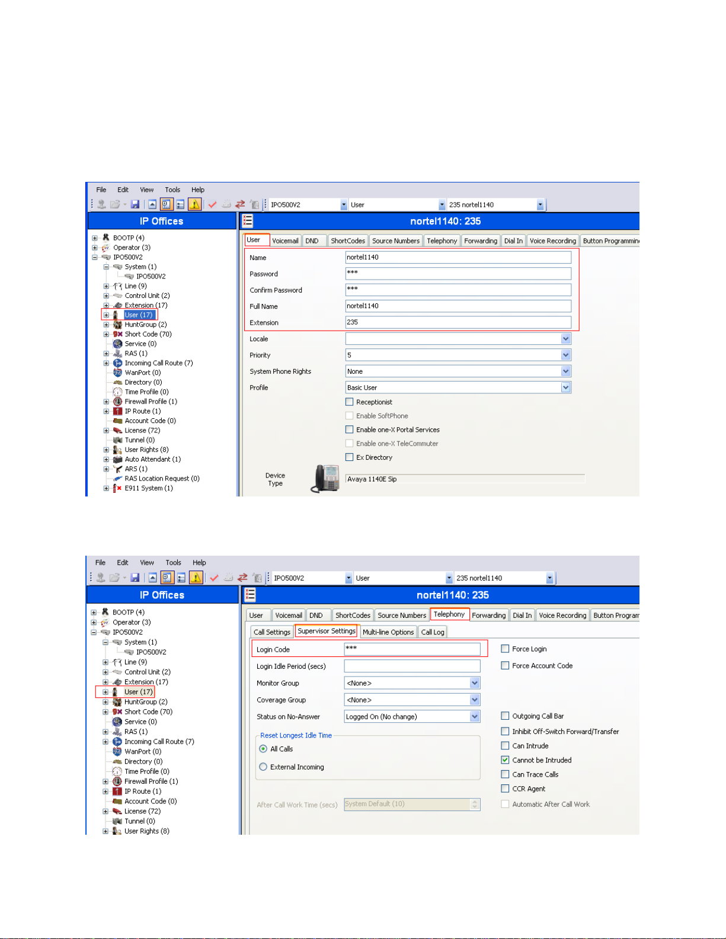This screenshot has width=726, height=939.
Task: Open the Tools menu in the User-tab window
Action: pyautogui.click(x=172, y=190)
